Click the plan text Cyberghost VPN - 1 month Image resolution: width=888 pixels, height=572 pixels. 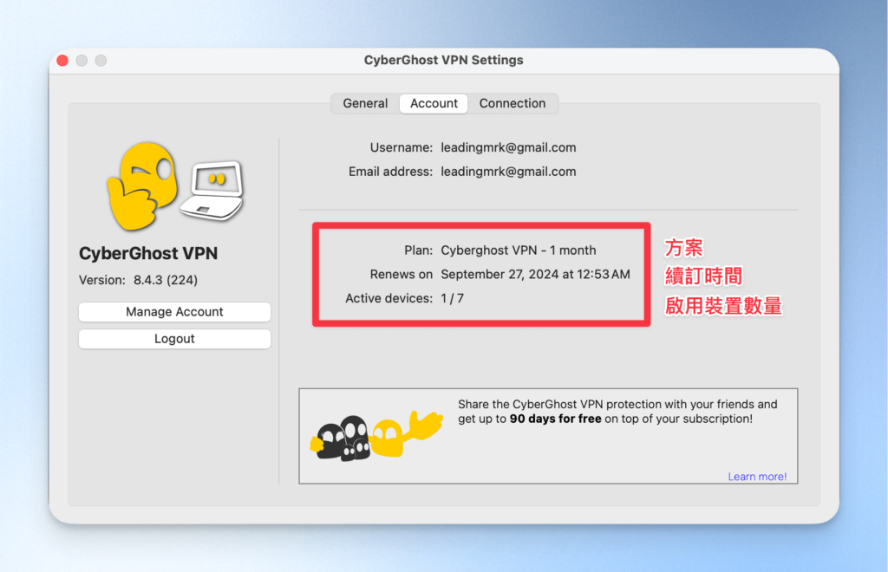tap(519, 250)
